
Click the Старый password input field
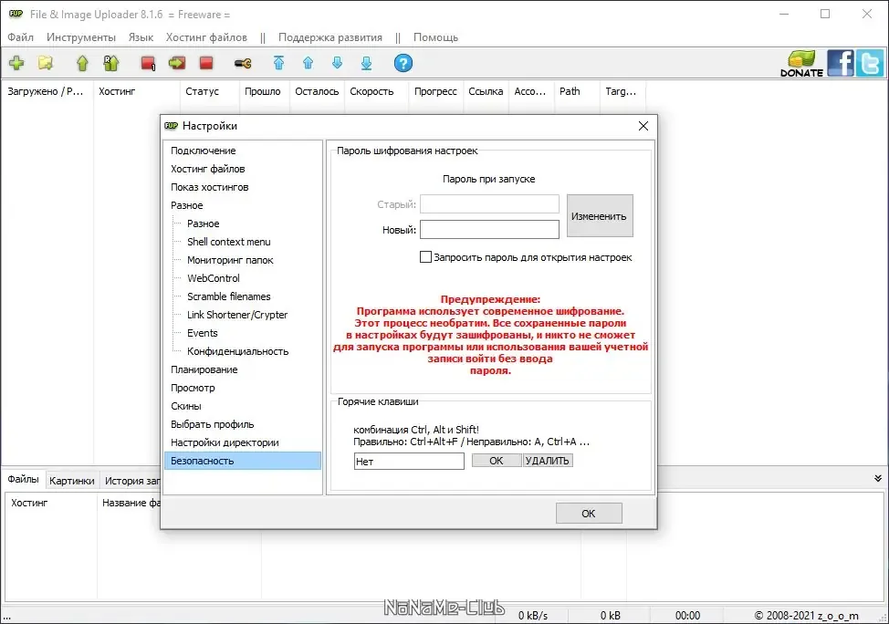489,204
